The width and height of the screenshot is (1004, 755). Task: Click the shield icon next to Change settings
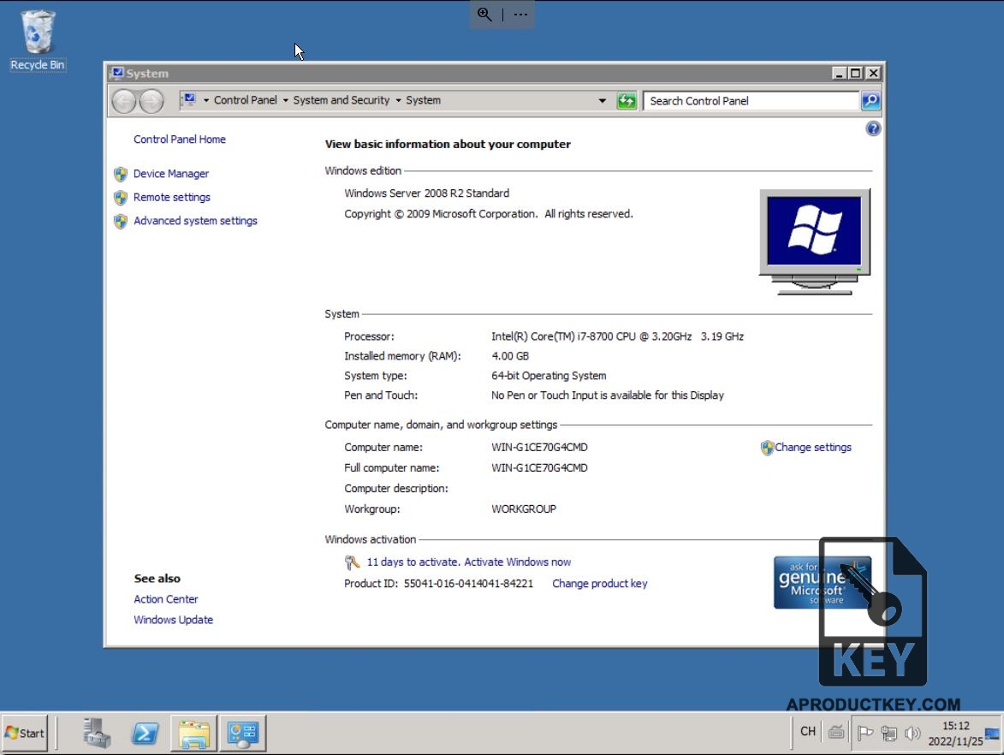[x=767, y=448]
